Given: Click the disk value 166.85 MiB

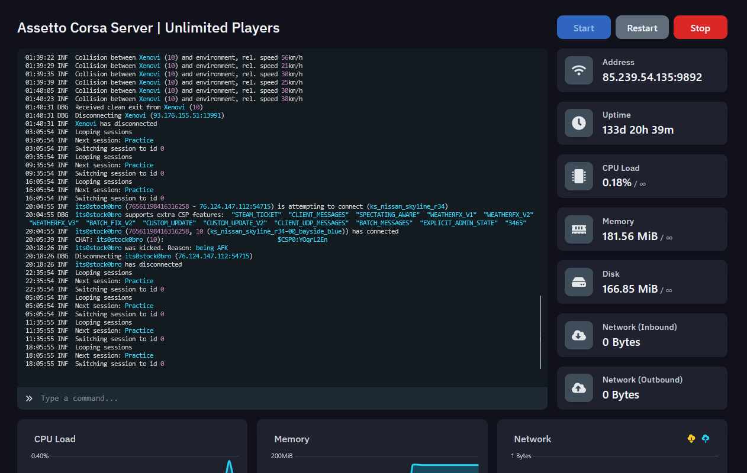Looking at the screenshot, I should pos(630,289).
